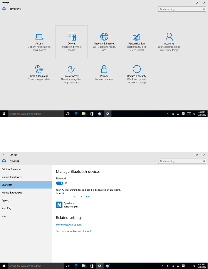The height and width of the screenshot is (269, 208).
Task: Click the Settings gear in the Devices window's taskbar
Action: [100, 266]
